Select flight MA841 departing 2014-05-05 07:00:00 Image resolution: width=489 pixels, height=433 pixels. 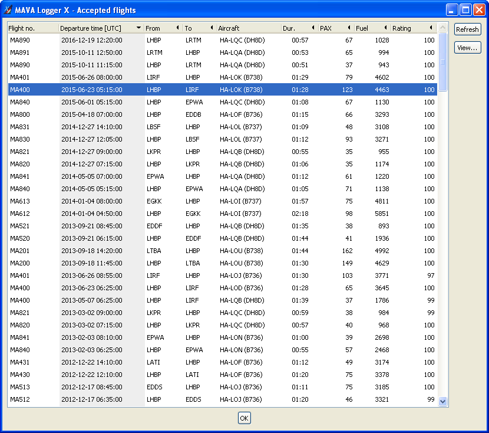[222, 176]
